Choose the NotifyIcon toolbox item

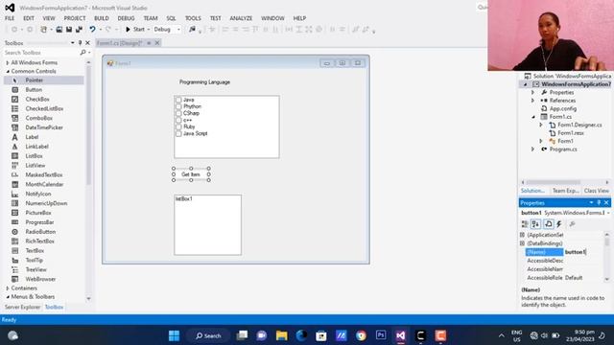click(x=38, y=194)
